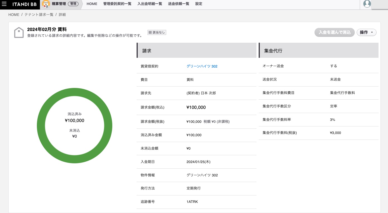Click the 追跡番号 value 1ATRK

192,202
